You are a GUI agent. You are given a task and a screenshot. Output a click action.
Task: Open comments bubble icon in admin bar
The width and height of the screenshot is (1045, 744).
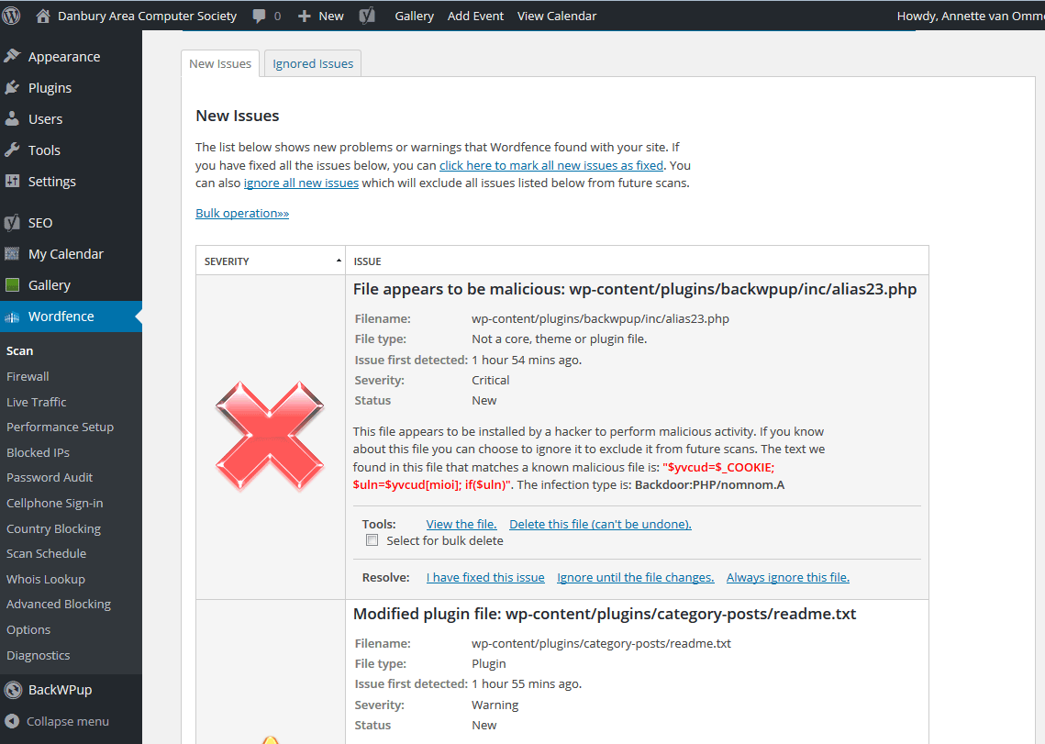(x=260, y=16)
